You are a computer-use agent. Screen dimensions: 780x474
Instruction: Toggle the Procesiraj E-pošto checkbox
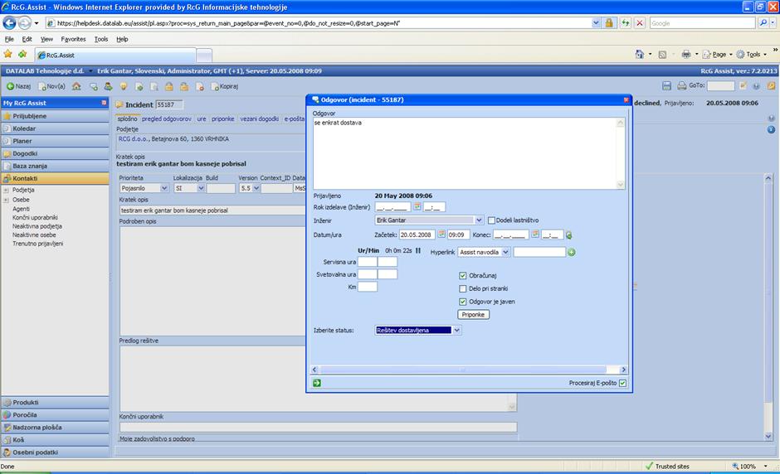623,383
